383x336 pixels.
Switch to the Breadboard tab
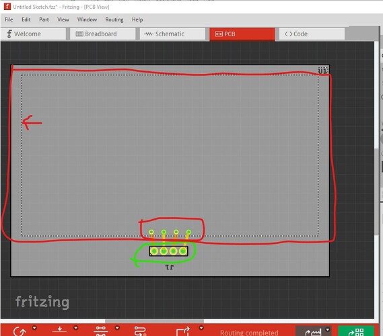click(102, 34)
